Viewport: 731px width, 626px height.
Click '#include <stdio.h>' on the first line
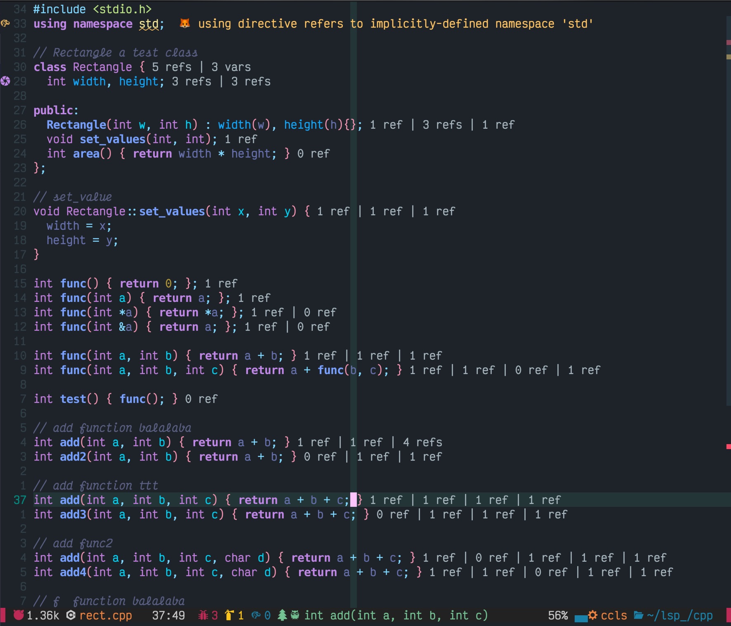[92, 9]
